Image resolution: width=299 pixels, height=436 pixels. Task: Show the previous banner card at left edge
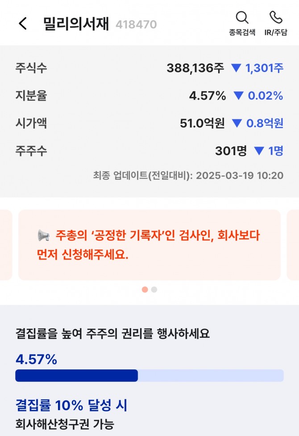click(5, 245)
